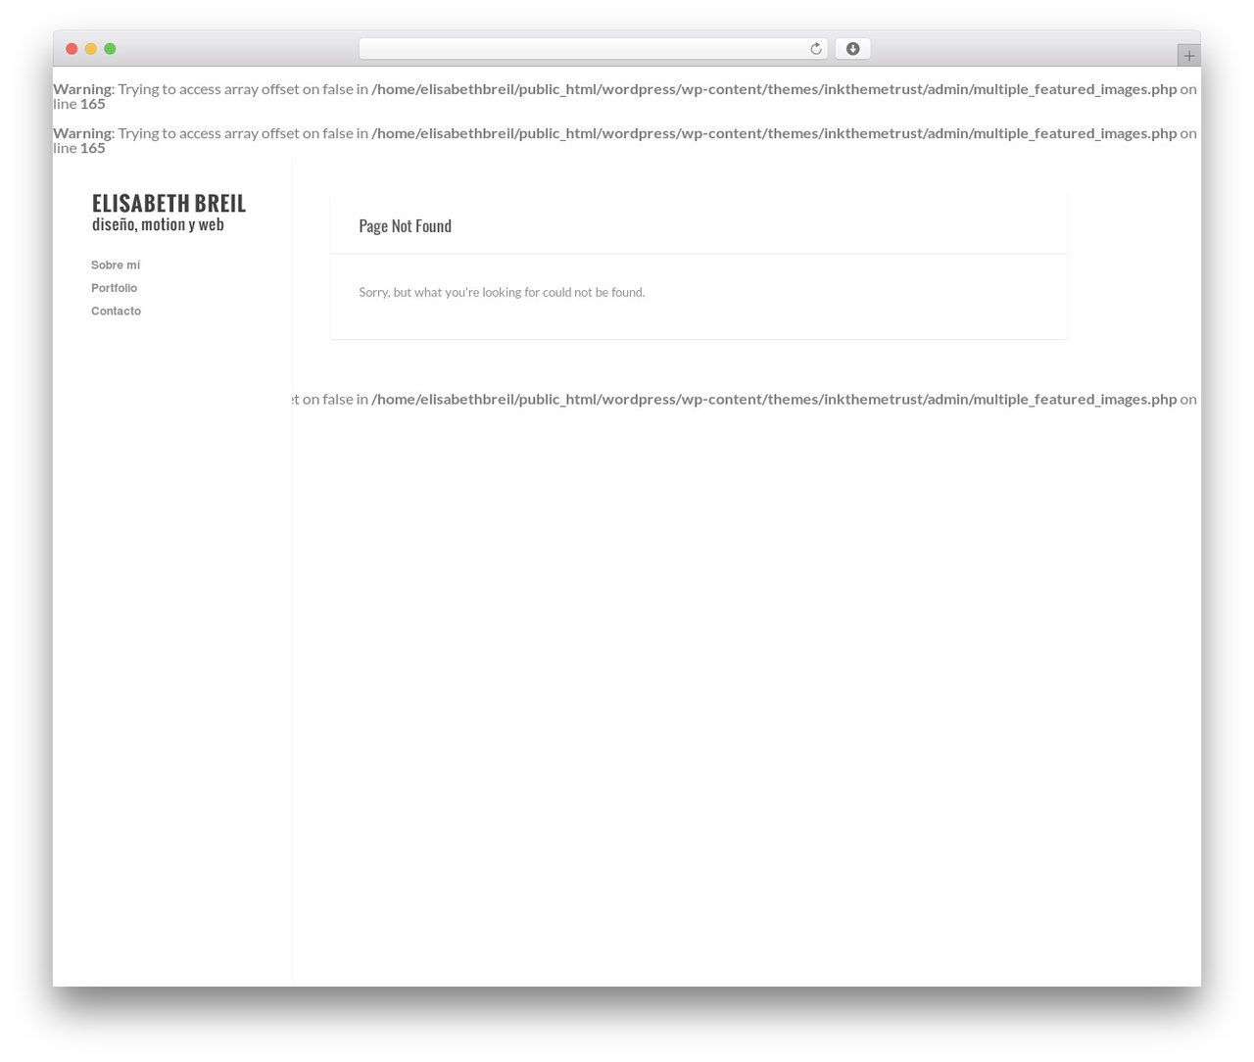Open the downloads button in the browser toolbar
This screenshot has width=1254, height=1062.
coord(852,49)
